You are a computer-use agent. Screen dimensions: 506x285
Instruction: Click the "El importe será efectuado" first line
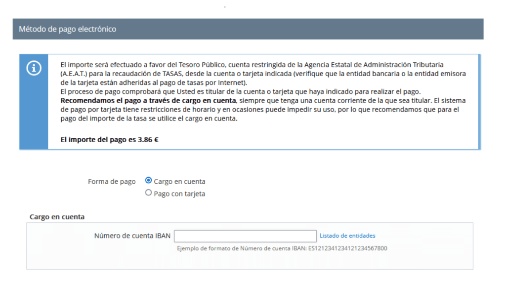point(252,65)
